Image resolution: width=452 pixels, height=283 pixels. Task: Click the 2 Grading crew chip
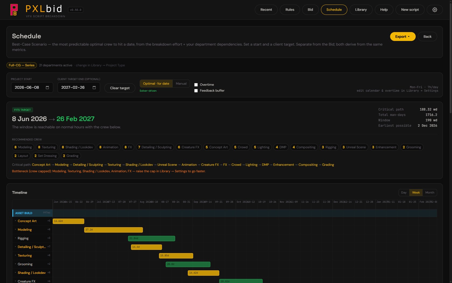[x=70, y=156]
